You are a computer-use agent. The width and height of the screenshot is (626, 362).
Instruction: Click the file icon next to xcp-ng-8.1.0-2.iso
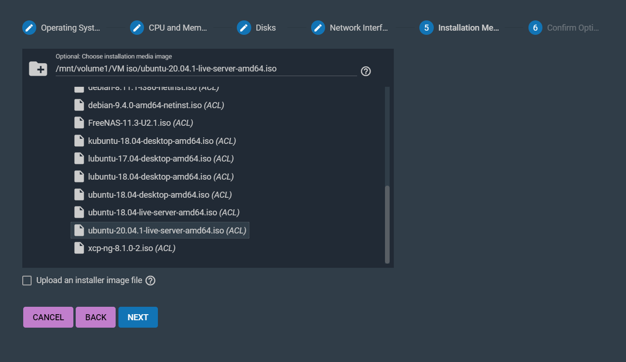[79, 247]
